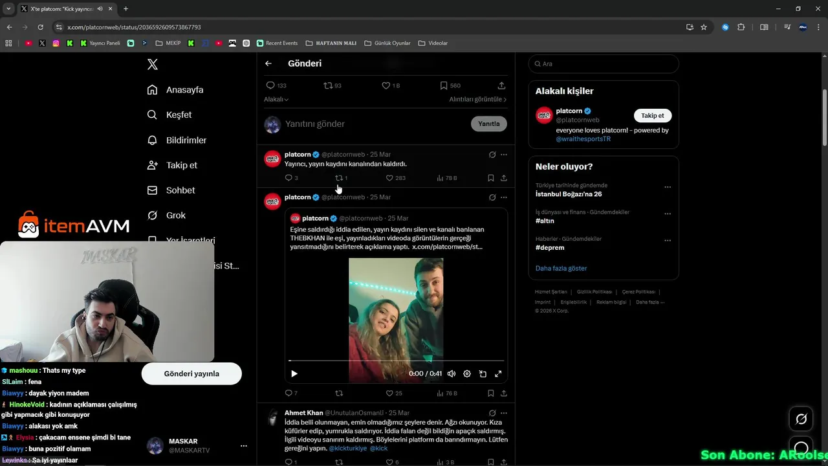Click the Yanıtını gönder reply field
The image size is (828, 466).
(375, 124)
